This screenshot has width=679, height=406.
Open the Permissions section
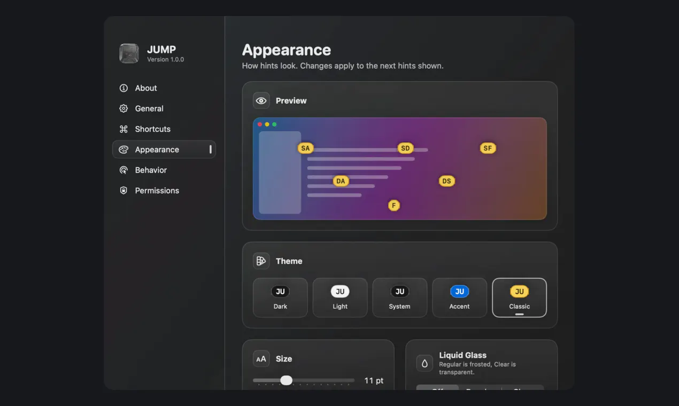164,191
